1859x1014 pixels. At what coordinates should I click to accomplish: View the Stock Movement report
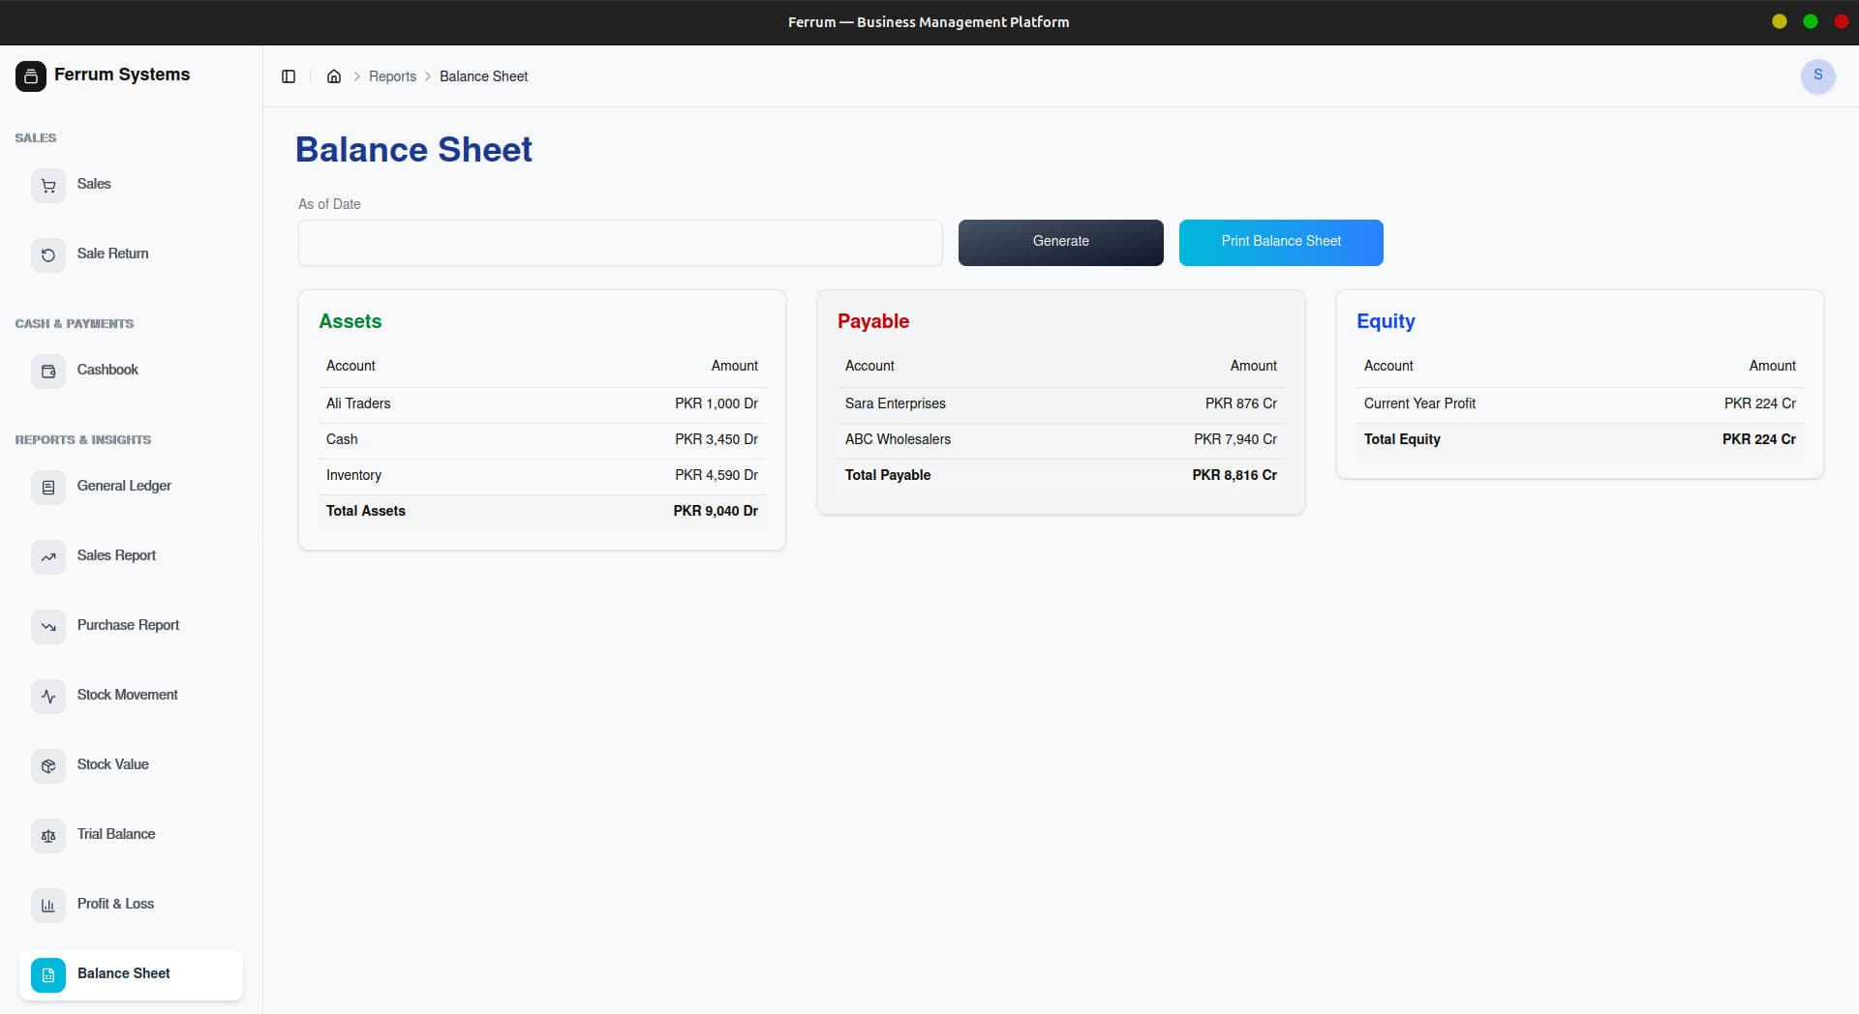click(x=131, y=696)
